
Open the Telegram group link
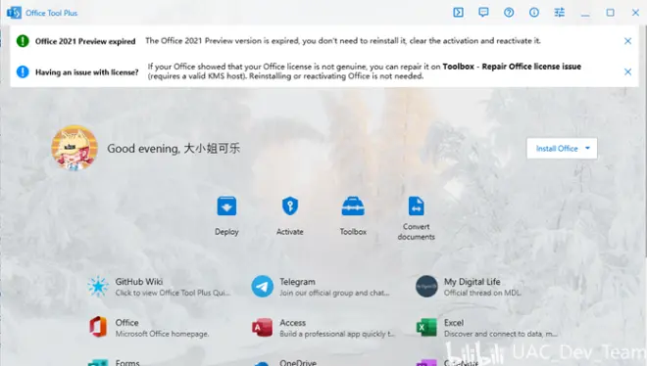click(322, 287)
